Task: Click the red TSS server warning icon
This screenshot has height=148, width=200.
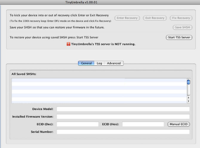Action: click(x=69, y=44)
